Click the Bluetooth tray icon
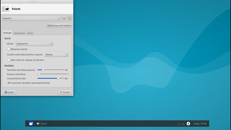The height and width of the screenshot is (130, 231). point(179,124)
